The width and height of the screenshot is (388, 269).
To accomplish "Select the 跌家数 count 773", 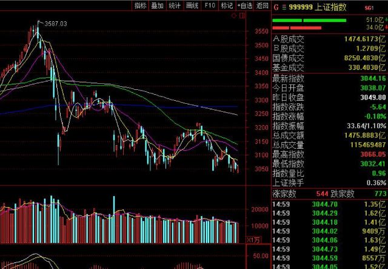I will (381, 194).
